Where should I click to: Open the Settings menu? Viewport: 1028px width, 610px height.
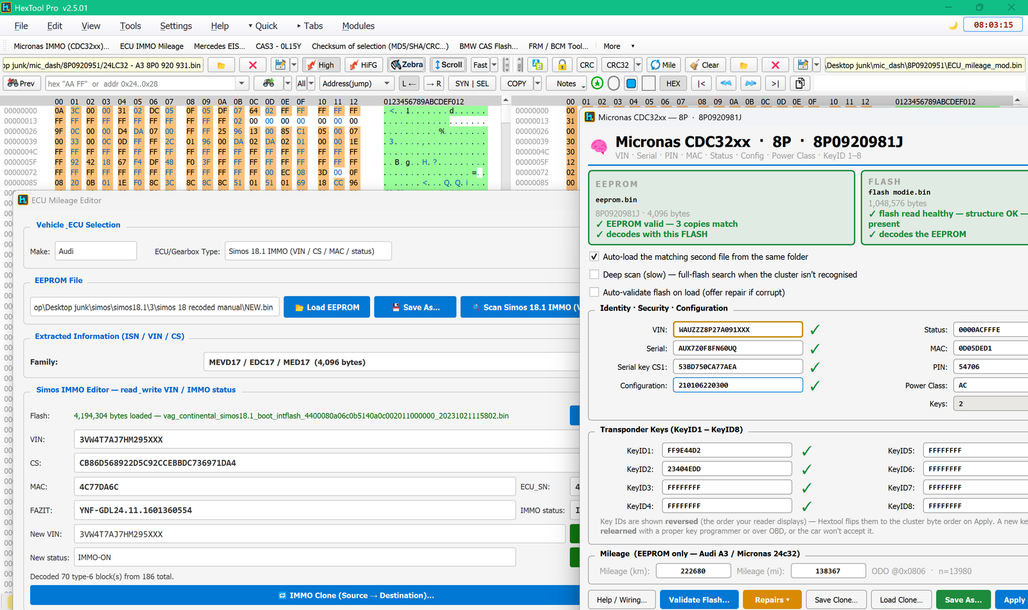pos(176,26)
